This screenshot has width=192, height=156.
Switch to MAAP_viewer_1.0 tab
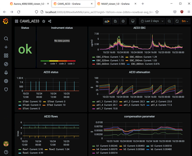(x=115, y=4)
